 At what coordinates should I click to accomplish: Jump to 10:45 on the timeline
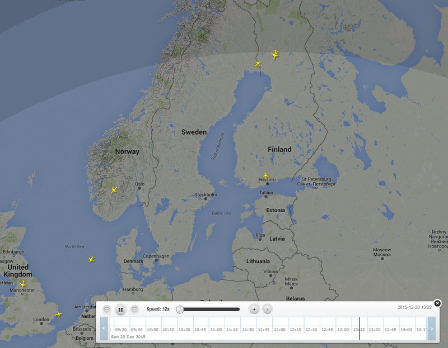tap(200, 330)
